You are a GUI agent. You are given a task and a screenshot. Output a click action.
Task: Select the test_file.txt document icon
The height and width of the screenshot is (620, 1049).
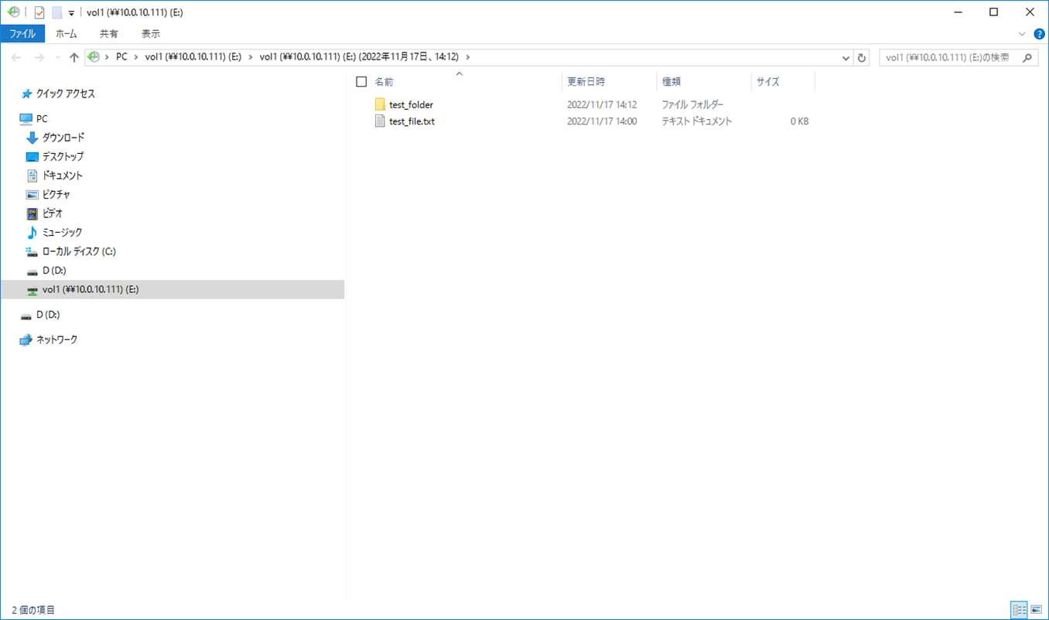380,121
